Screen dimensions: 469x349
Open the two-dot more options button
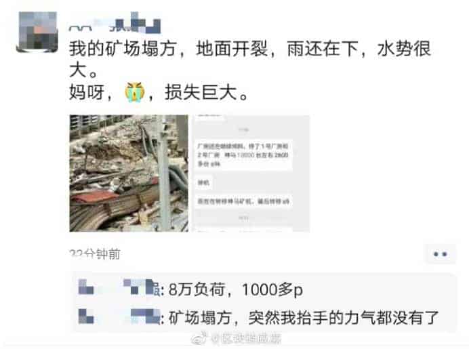coord(441,254)
